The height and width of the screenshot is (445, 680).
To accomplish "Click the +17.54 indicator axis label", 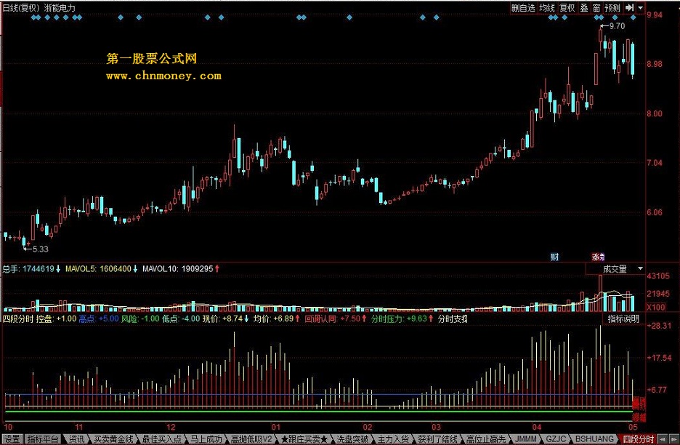I will pyautogui.click(x=659, y=358).
